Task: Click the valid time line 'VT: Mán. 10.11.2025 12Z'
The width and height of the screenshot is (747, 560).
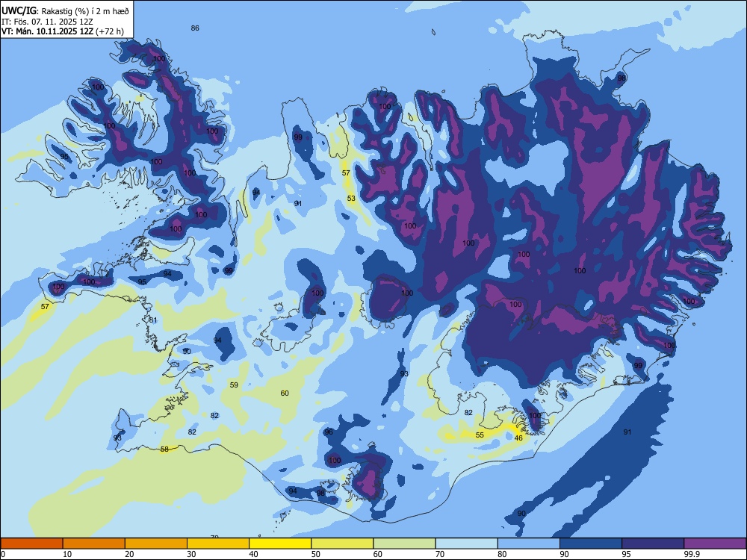Action: click(47, 31)
